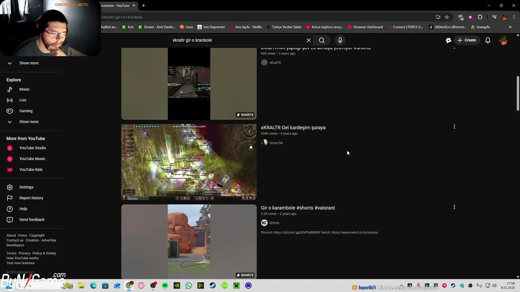
Task: Open the Kick bookmark
Action: (128, 27)
